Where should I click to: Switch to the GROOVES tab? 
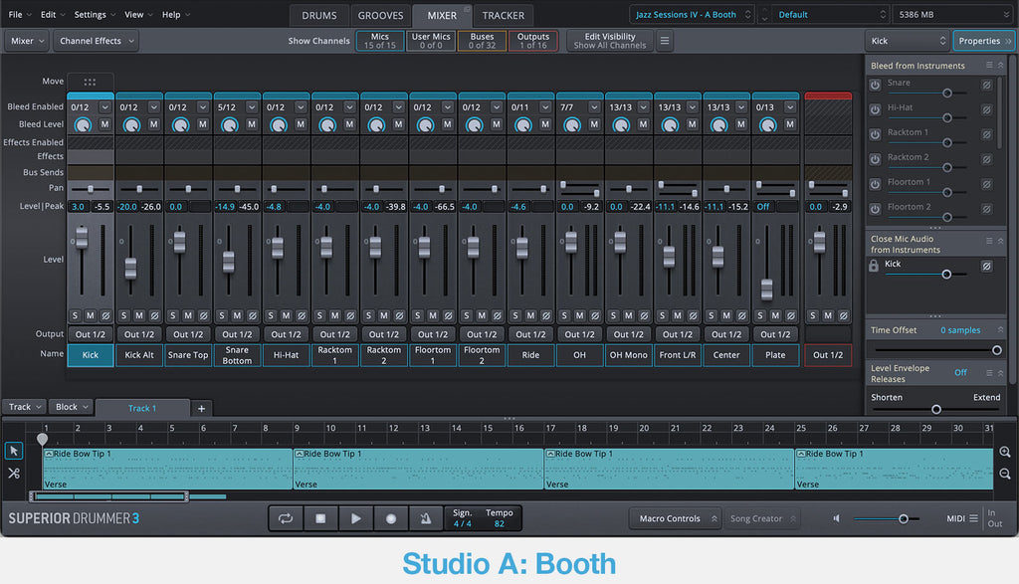pos(381,15)
